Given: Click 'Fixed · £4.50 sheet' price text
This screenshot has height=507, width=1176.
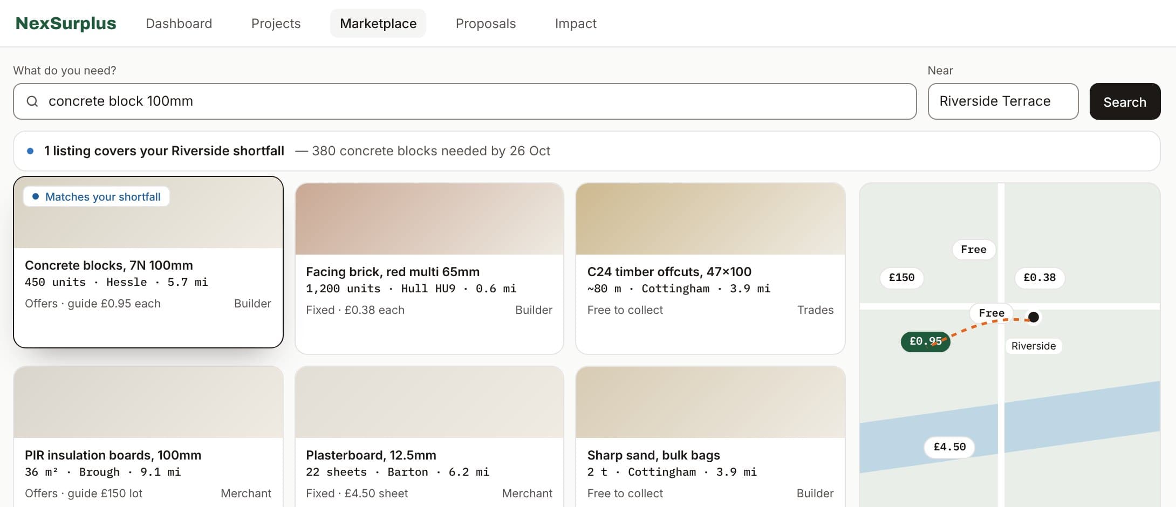Looking at the screenshot, I should (x=357, y=494).
